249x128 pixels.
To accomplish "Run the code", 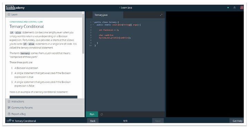I will [x=92, y=114].
